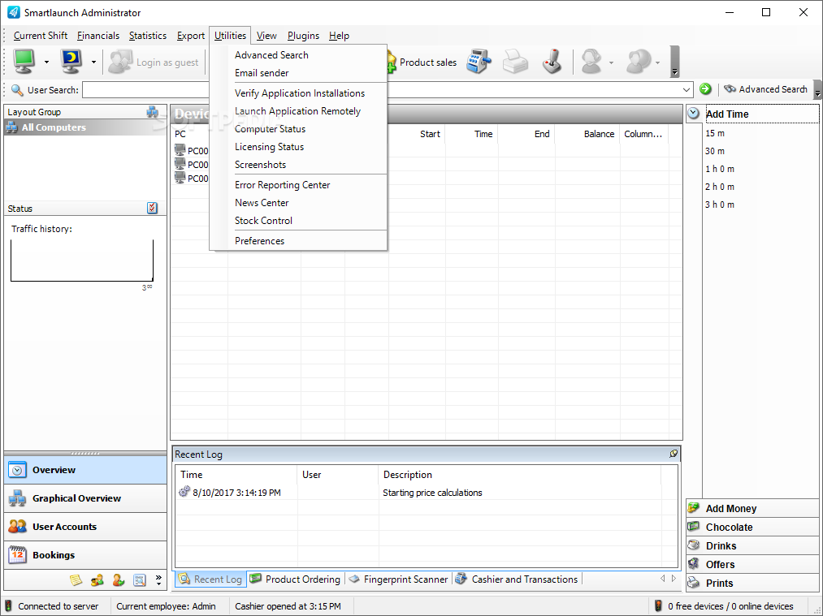
Task: Add 1 h 0 m time
Action: click(720, 169)
